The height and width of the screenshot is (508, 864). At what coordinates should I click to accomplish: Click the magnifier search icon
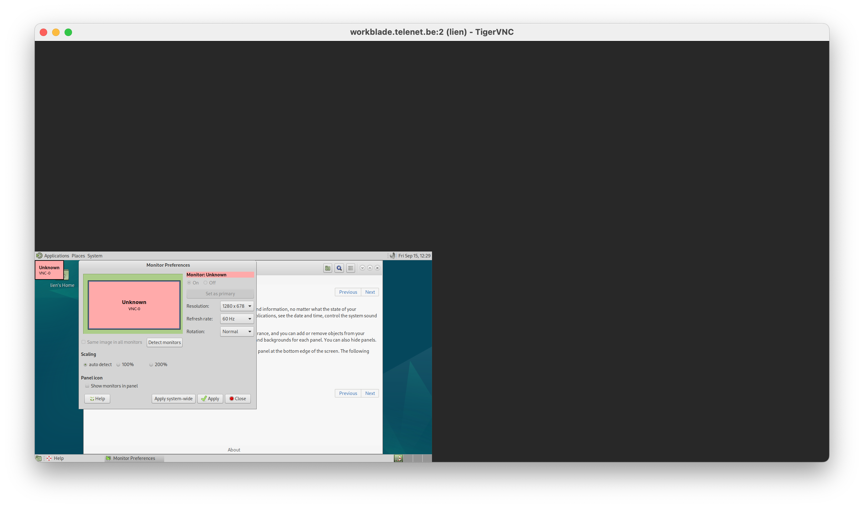click(339, 268)
